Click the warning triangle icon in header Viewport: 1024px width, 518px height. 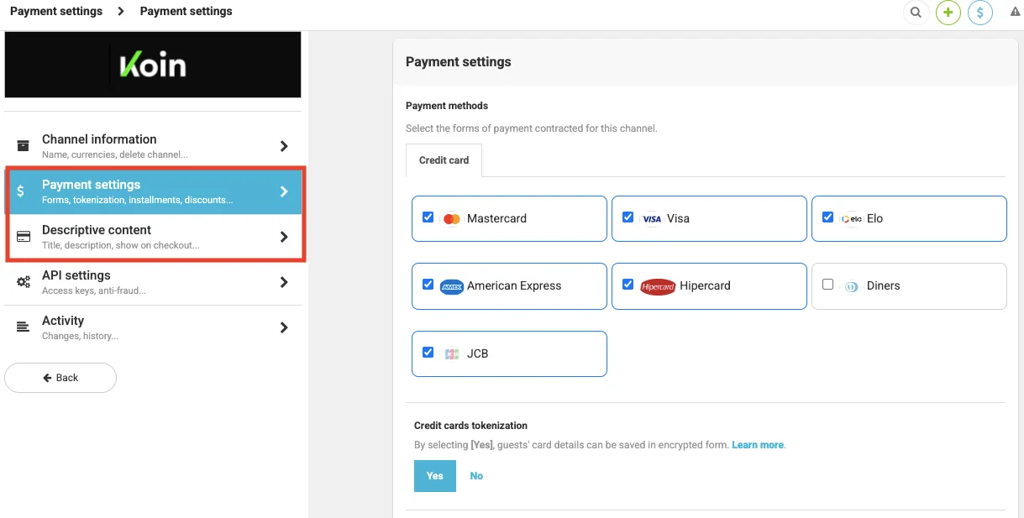[x=1015, y=12]
